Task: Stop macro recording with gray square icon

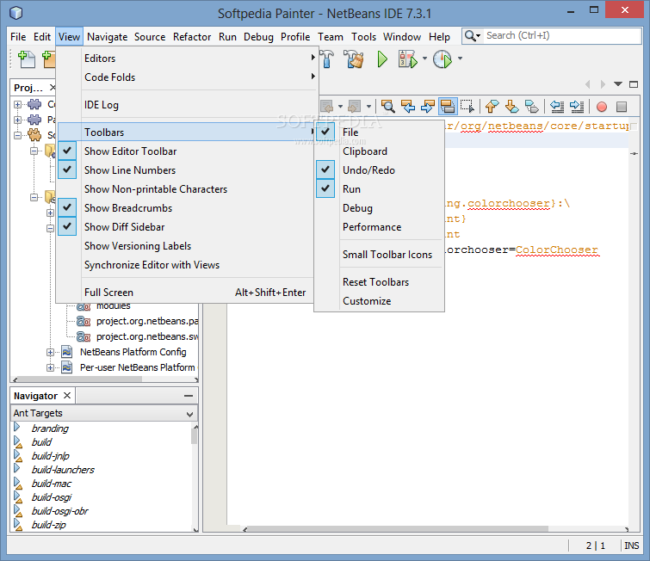Action: (622, 107)
